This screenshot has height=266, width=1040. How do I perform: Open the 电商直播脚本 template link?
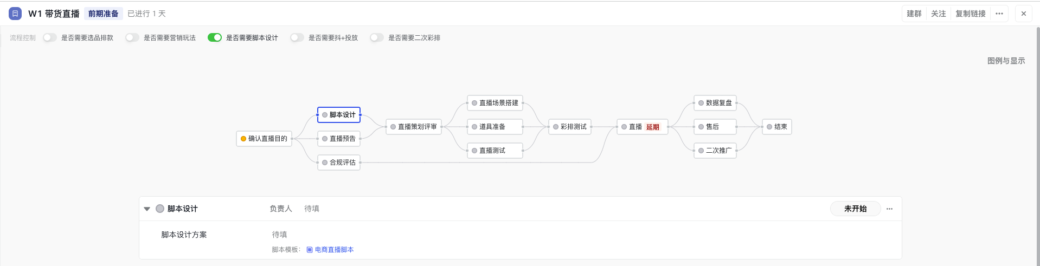(x=334, y=250)
